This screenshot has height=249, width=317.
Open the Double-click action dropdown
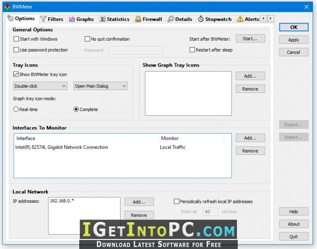[x=40, y=86]
